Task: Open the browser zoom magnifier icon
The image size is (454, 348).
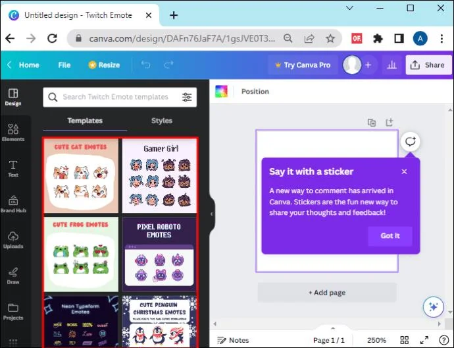Action: click(288, 38)
